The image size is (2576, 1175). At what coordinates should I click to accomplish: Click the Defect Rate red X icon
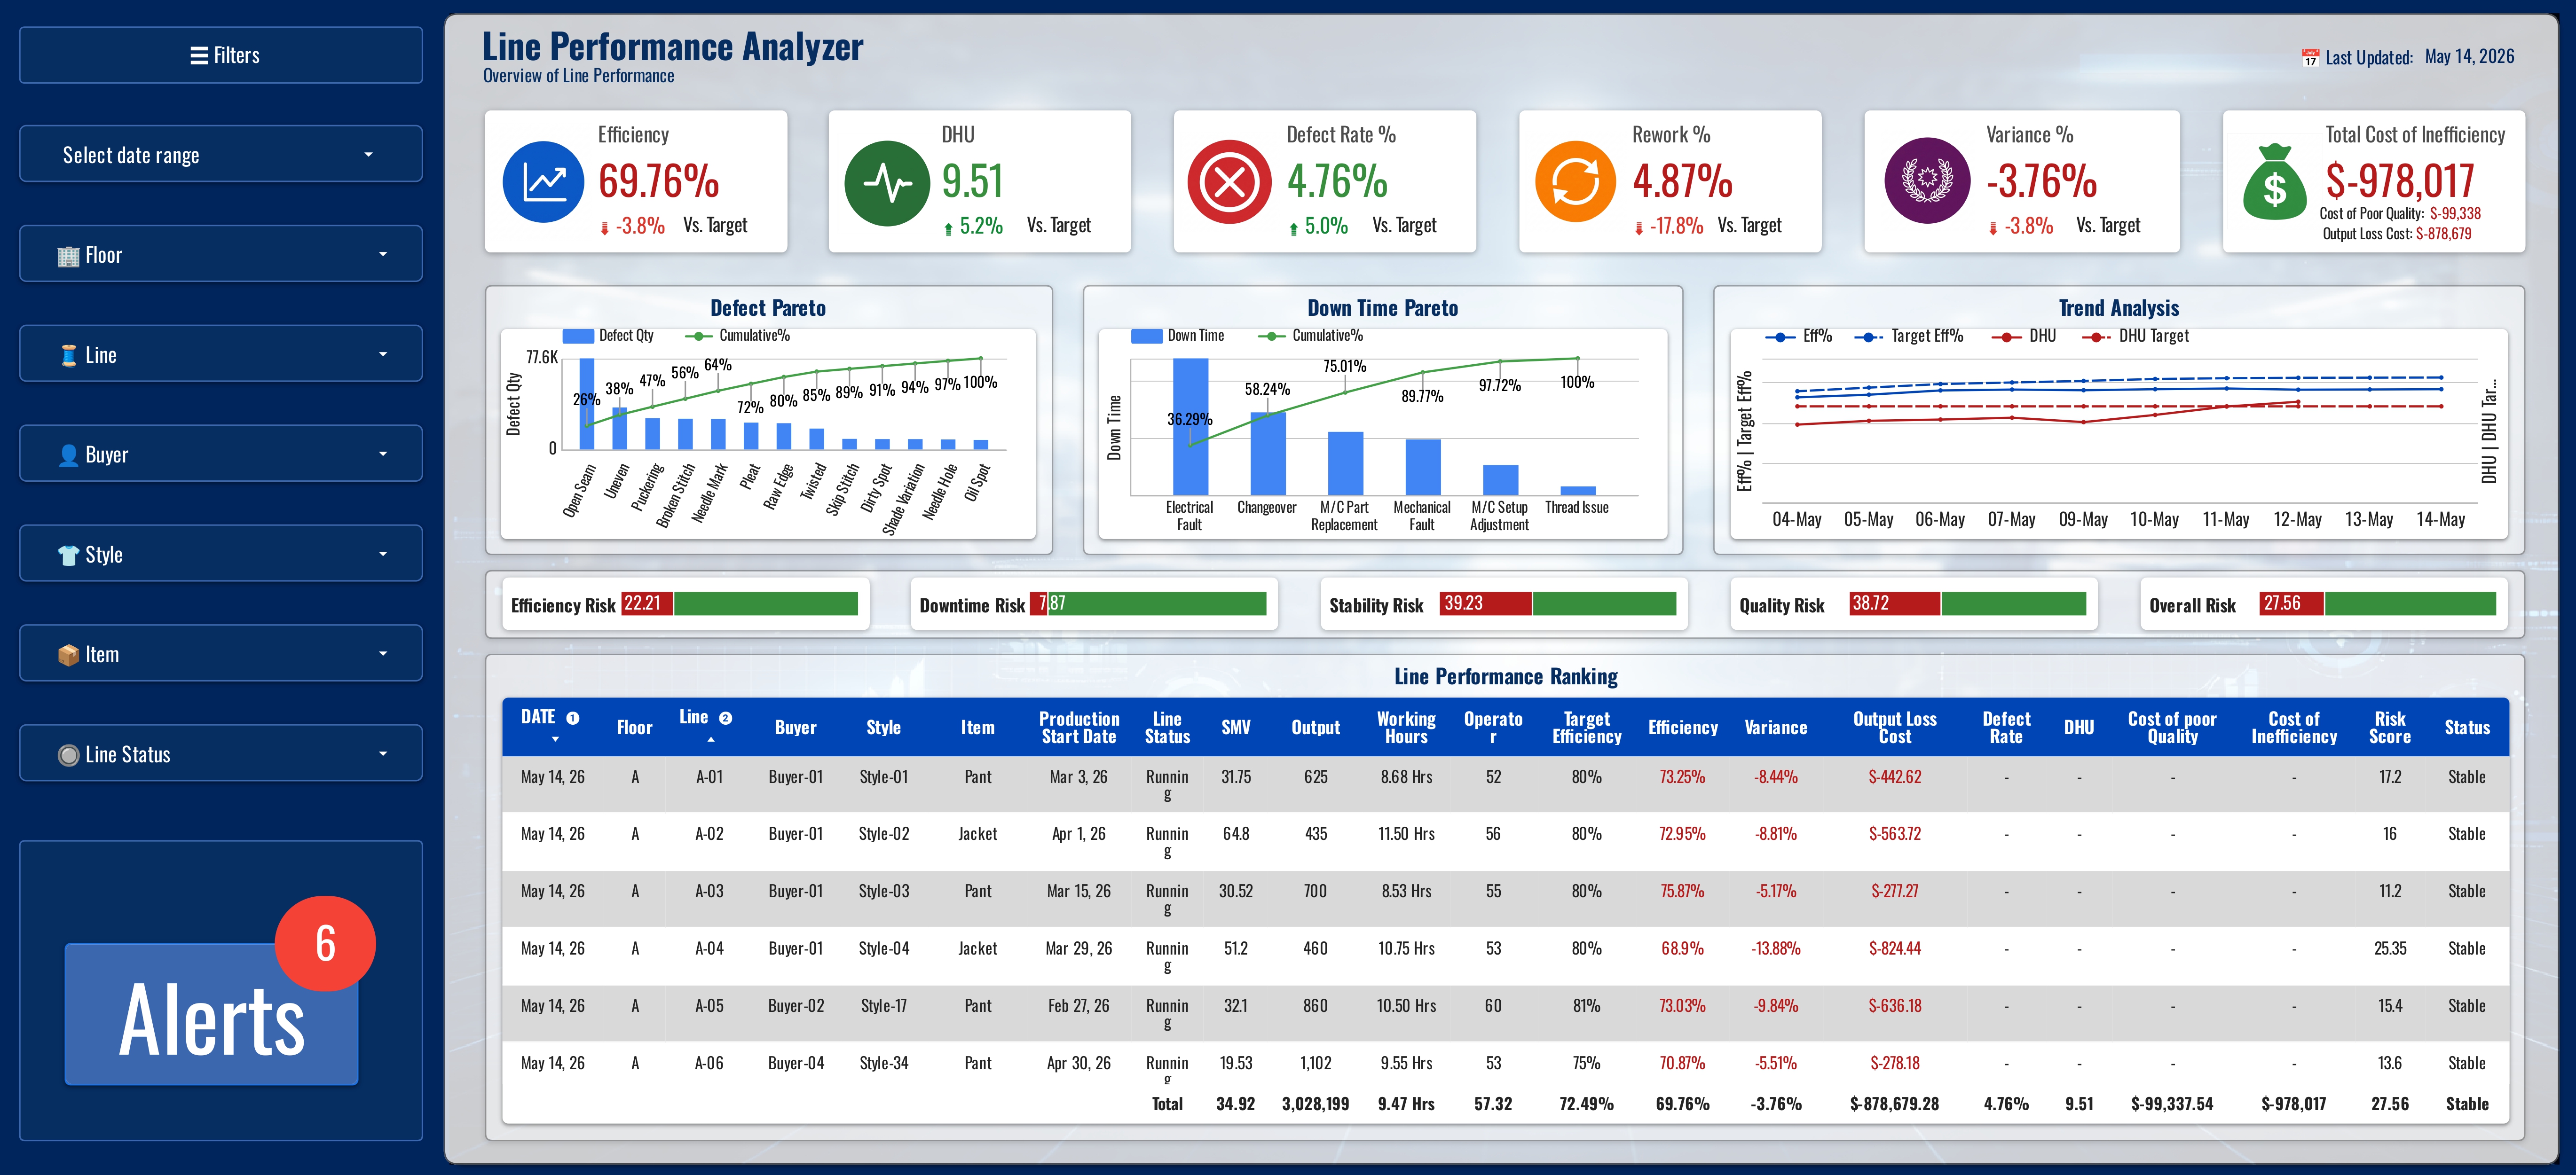(x=1229, y=182)
